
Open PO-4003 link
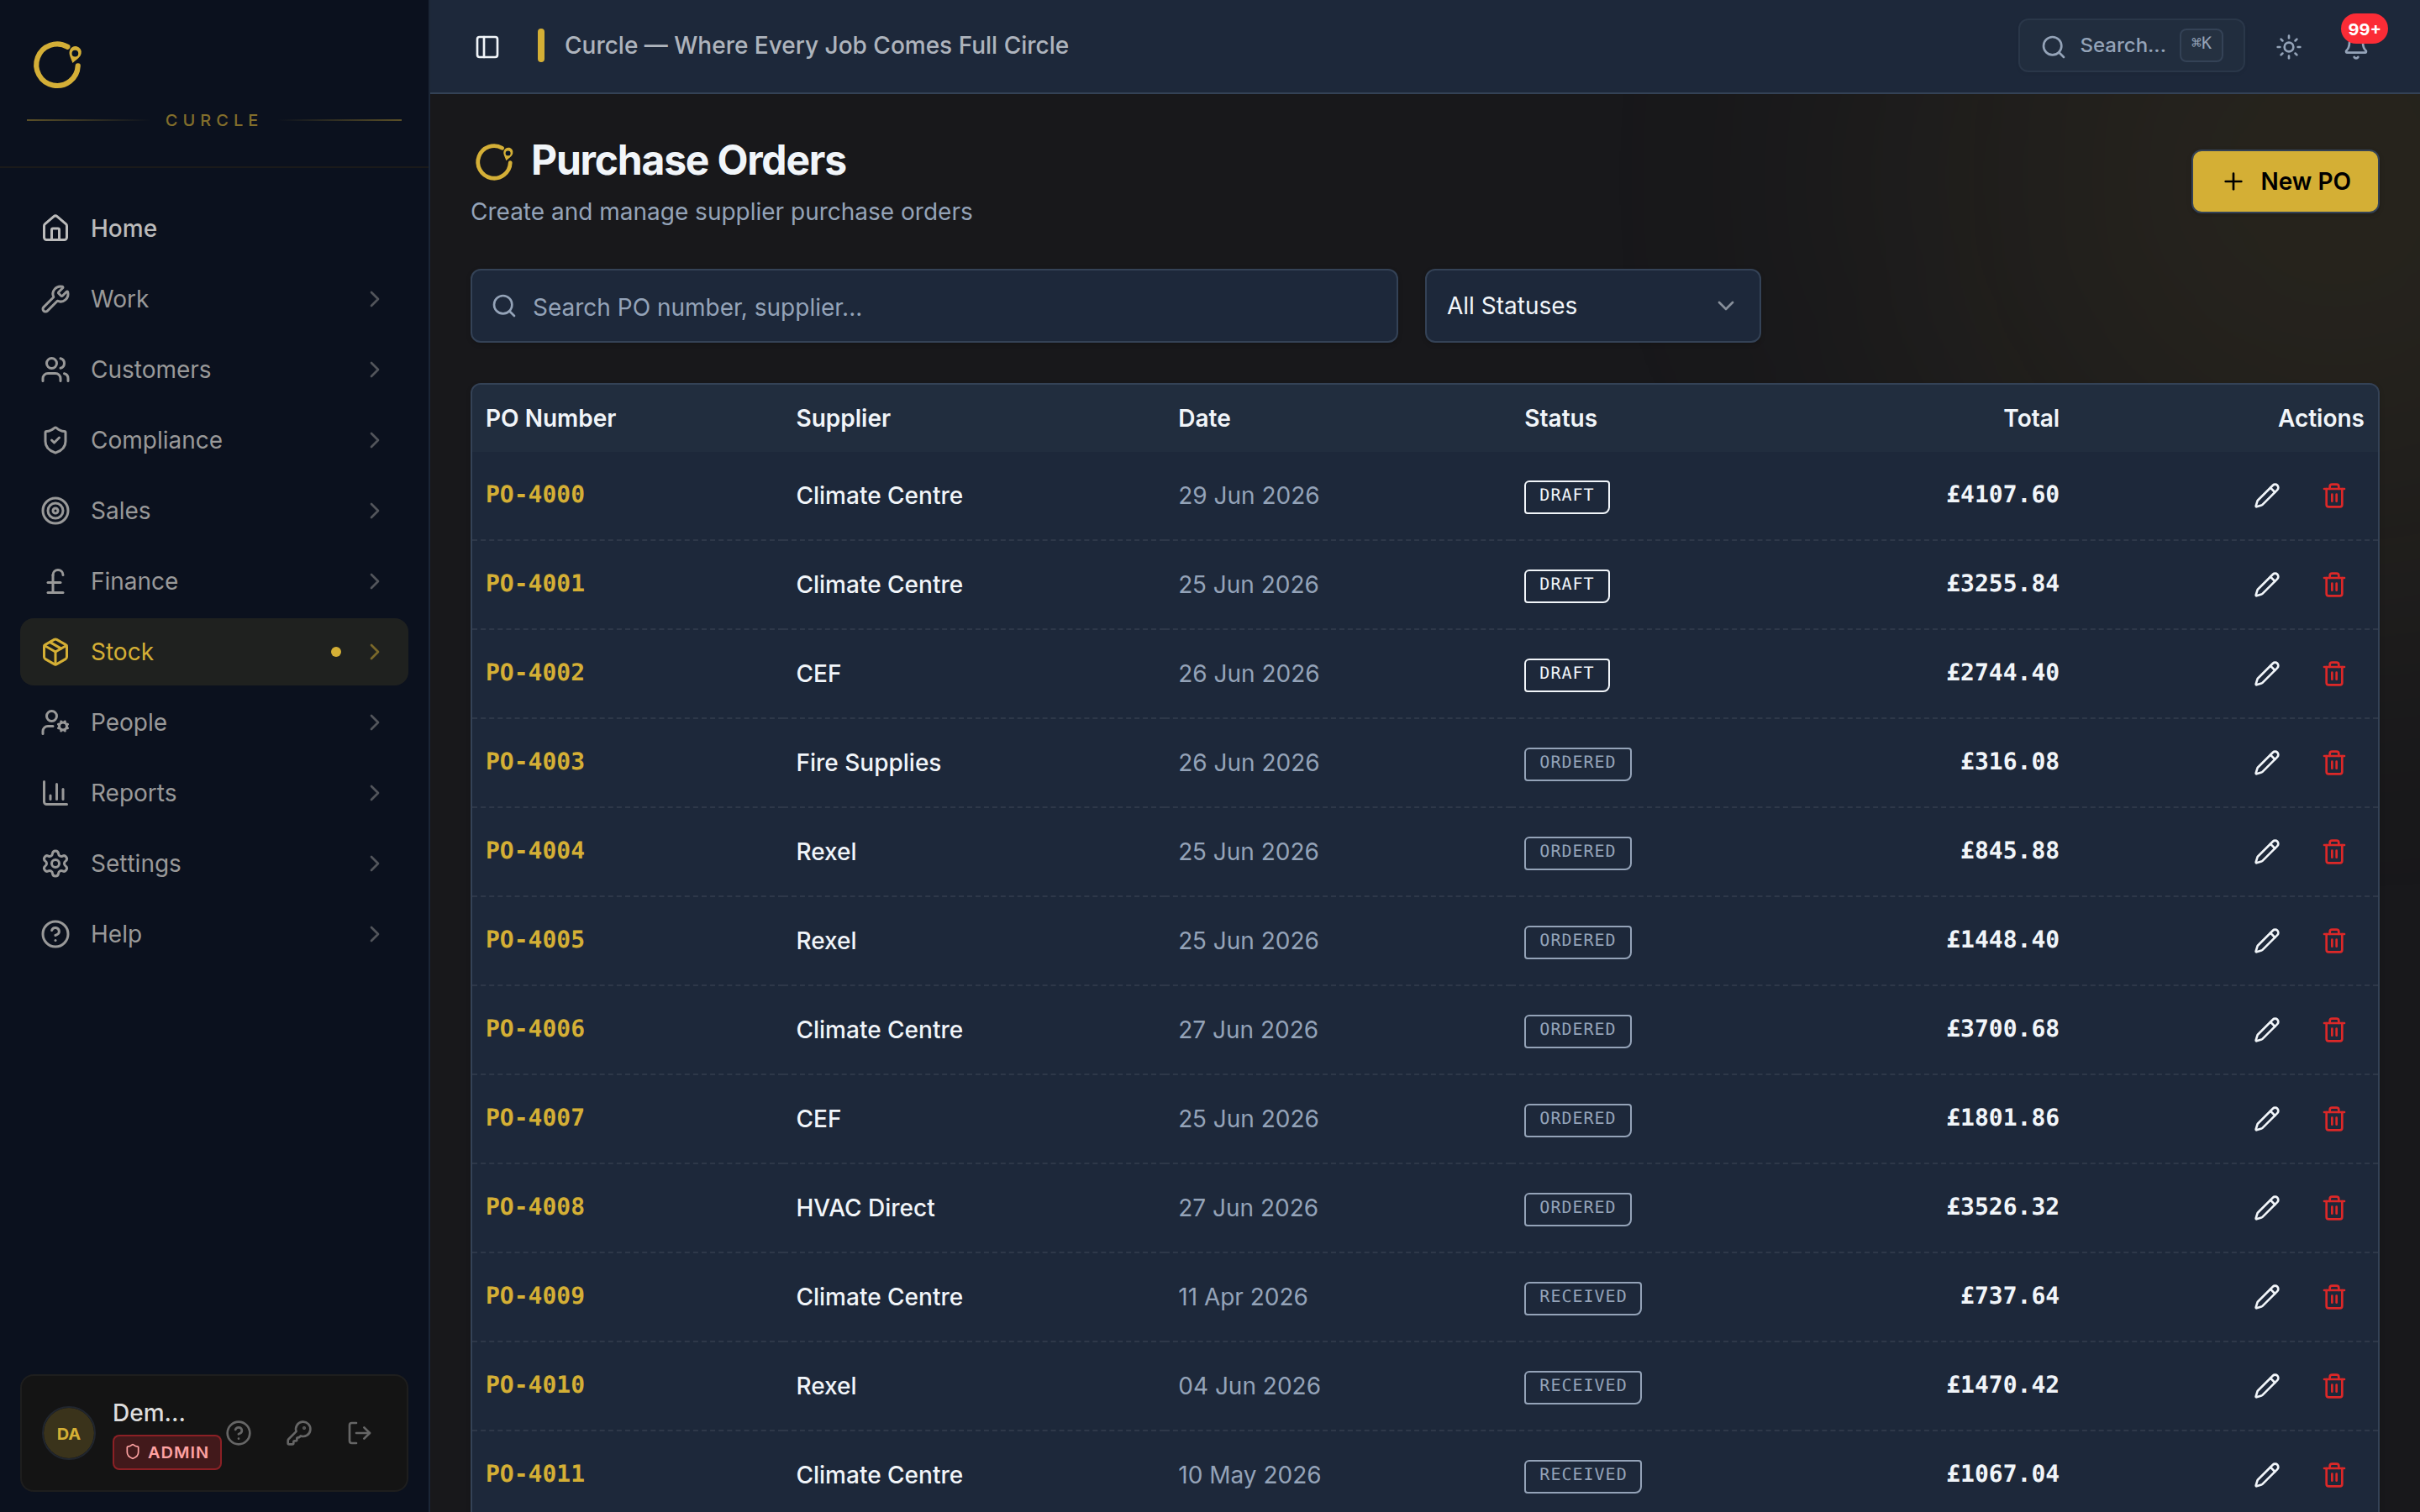pos(535,761)
